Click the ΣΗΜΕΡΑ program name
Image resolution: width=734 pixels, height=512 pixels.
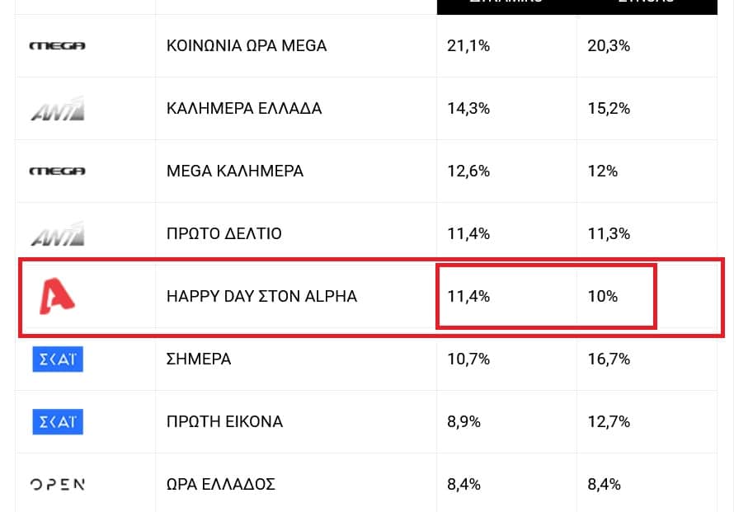tap(199, 359)
